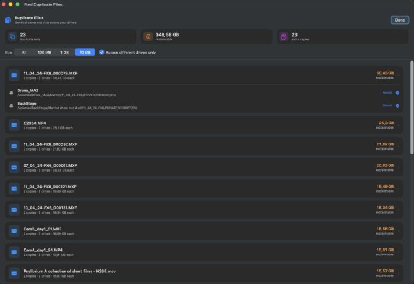
Task: Expand the 07_04_24-FX6_000017.MXF set
Action: pos(399,168)
